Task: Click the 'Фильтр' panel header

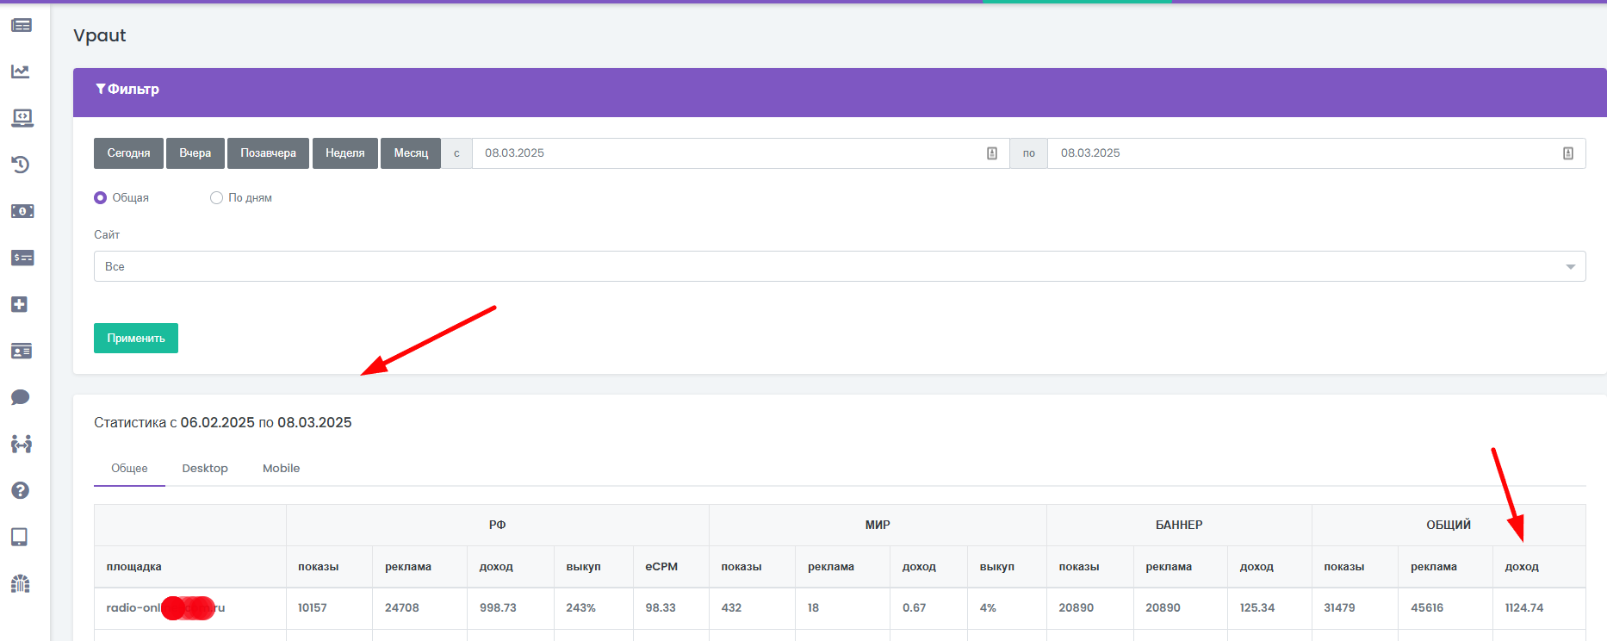Action: click(x=840, y=92)
